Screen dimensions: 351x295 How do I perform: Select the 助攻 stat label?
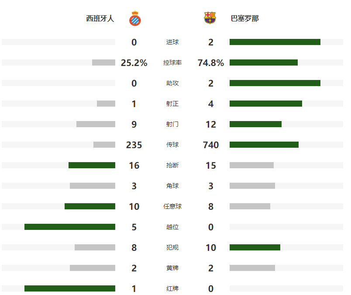(x=172, y=83)
